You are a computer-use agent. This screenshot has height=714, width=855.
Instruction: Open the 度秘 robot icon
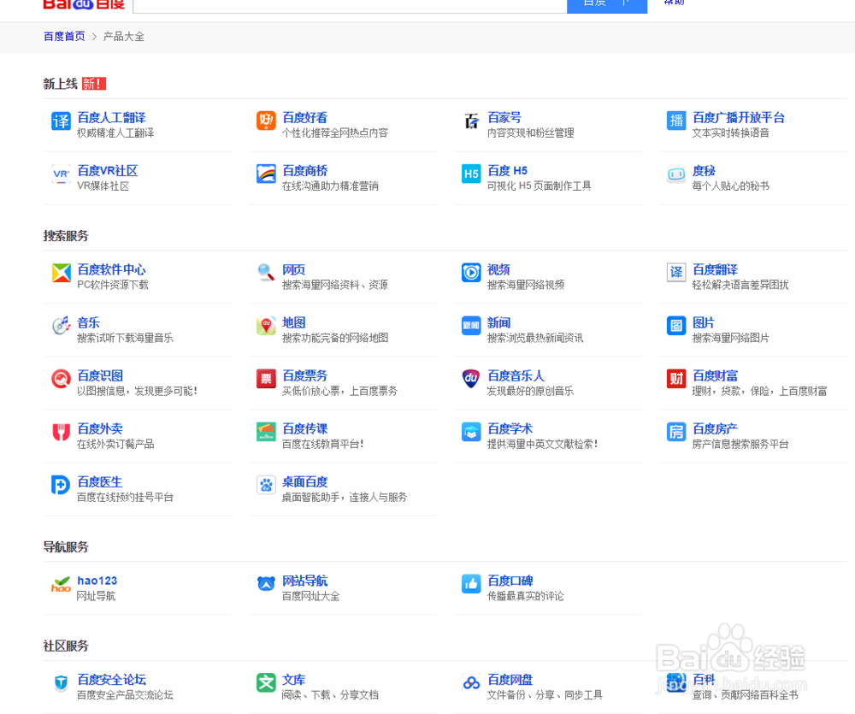pos(676,174)
